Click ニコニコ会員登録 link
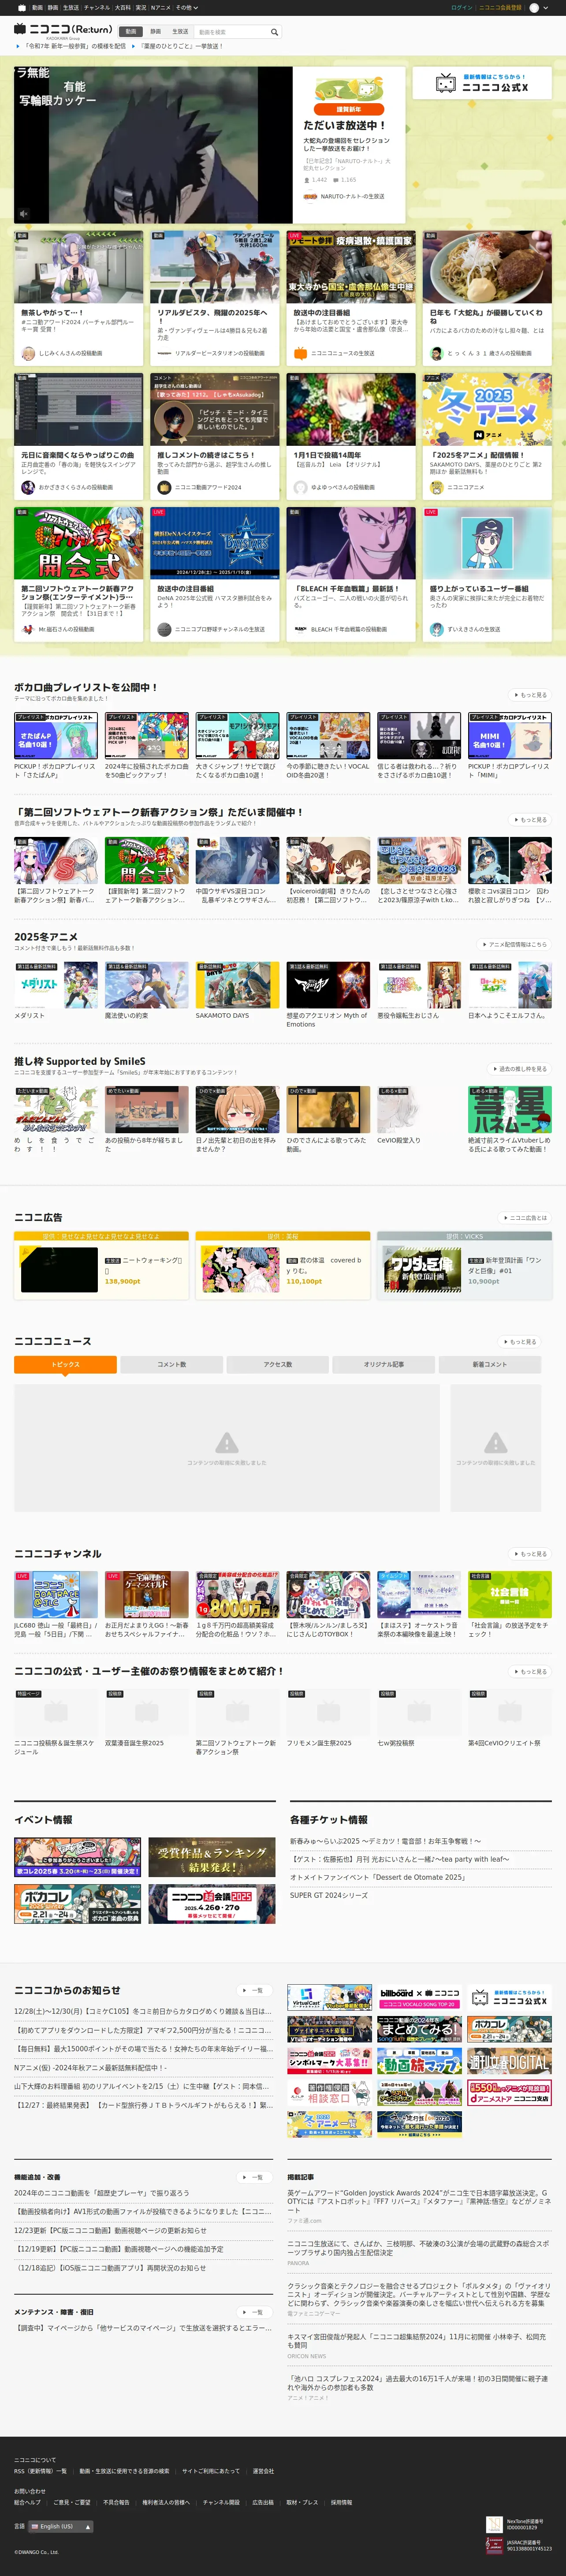 (500, 7)
